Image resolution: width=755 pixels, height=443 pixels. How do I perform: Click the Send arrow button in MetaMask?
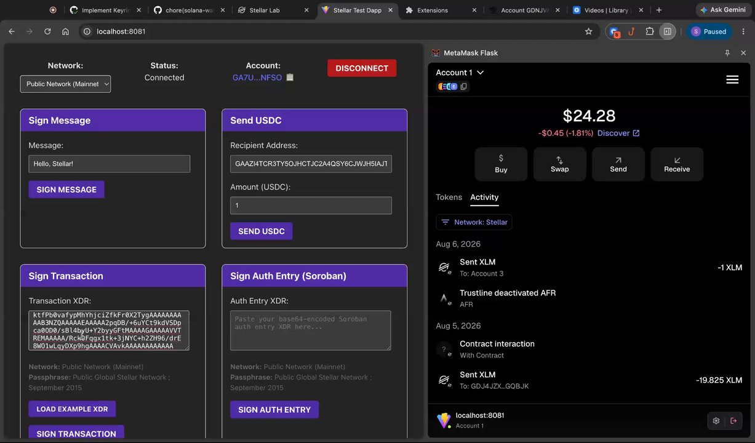pyautogui.click(x=618, y=164)
